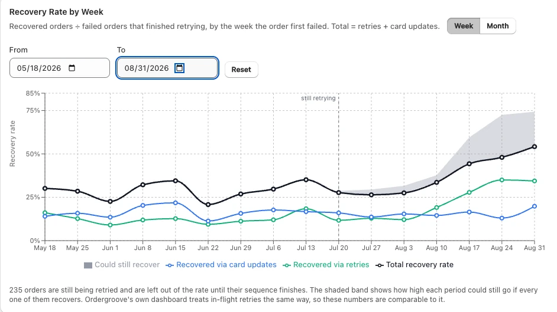Image resolution: width=557 pixels, height=312 pixels.
Task: Click the gray Could still recover legend swatch
Action: tap(88, 265)
